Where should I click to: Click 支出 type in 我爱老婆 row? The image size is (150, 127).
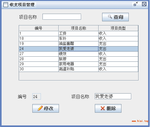pos(118,49)
